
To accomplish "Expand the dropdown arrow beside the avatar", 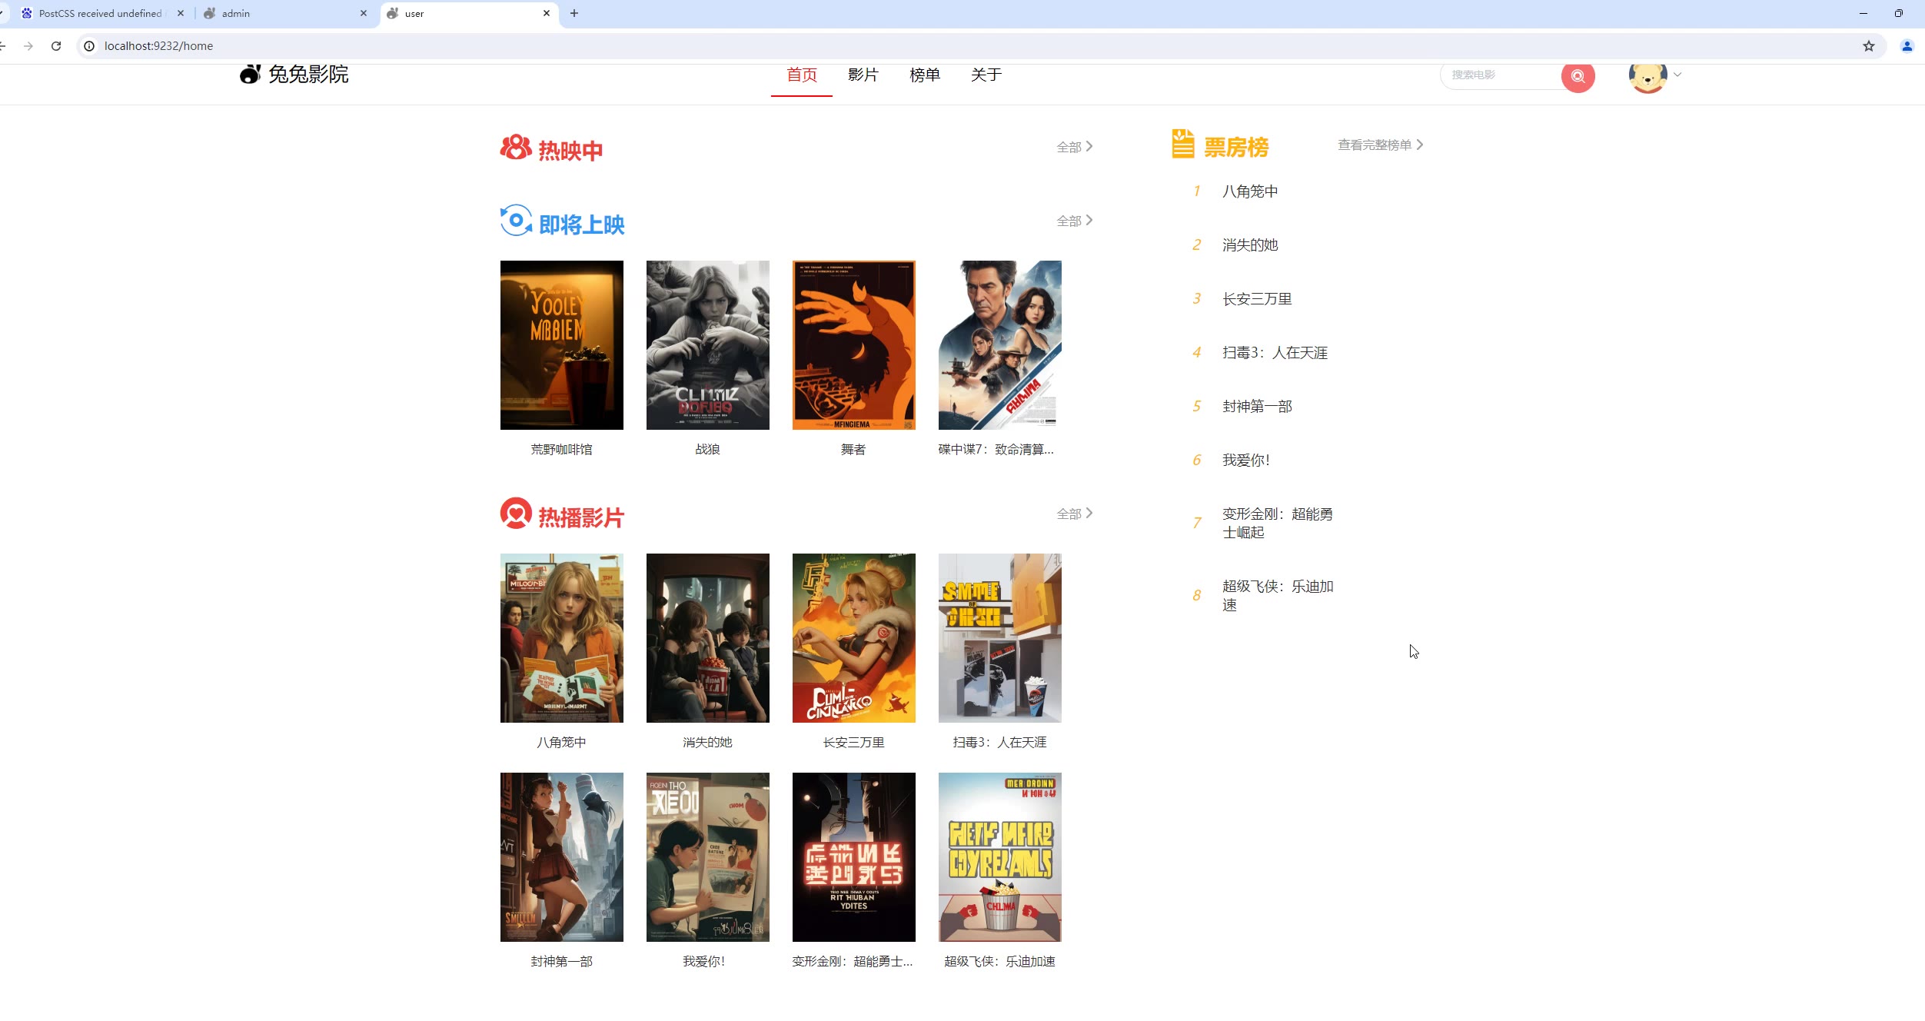I will (1677, 75).
